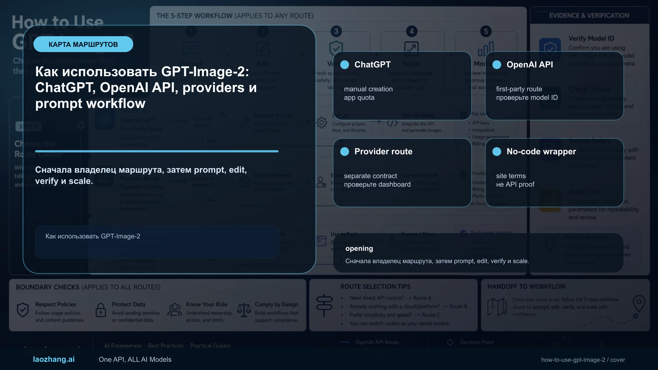
Task: Click the 'One API, ALL AI Models' tagline
Action: [x=135, y=359]
